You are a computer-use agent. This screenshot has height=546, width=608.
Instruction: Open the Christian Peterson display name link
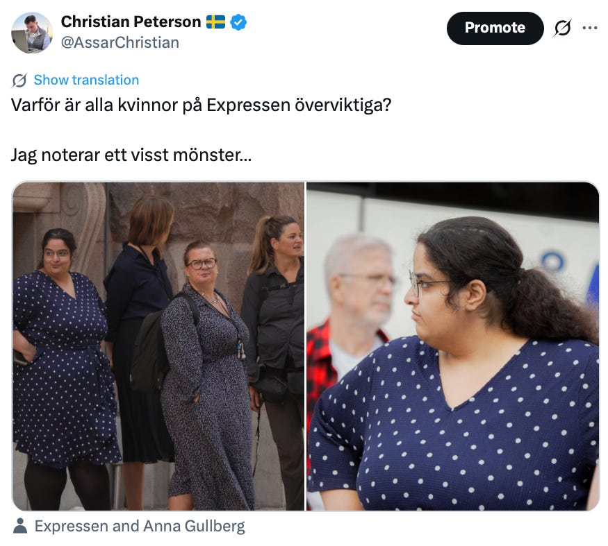pos(131,22)
